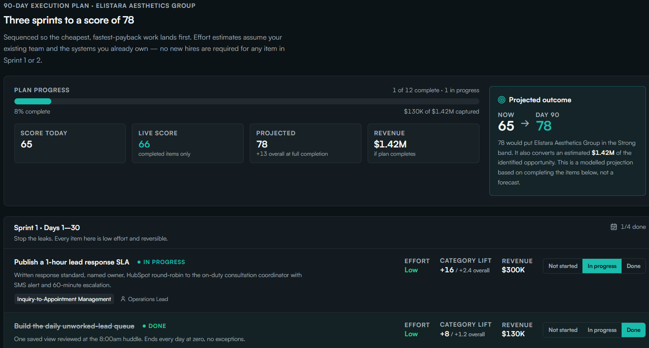The image size is (649, 348).
Task: Click the Operations Lead owner label
Action: pyautogui.click(x=148, y=299)
